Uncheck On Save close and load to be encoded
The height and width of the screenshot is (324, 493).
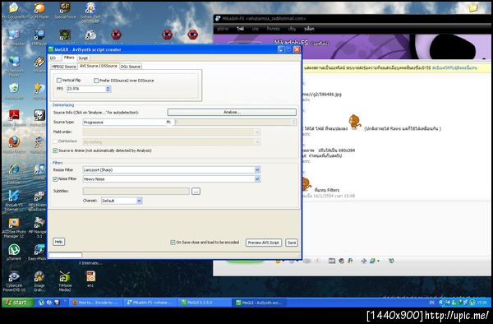pos(173,243)
